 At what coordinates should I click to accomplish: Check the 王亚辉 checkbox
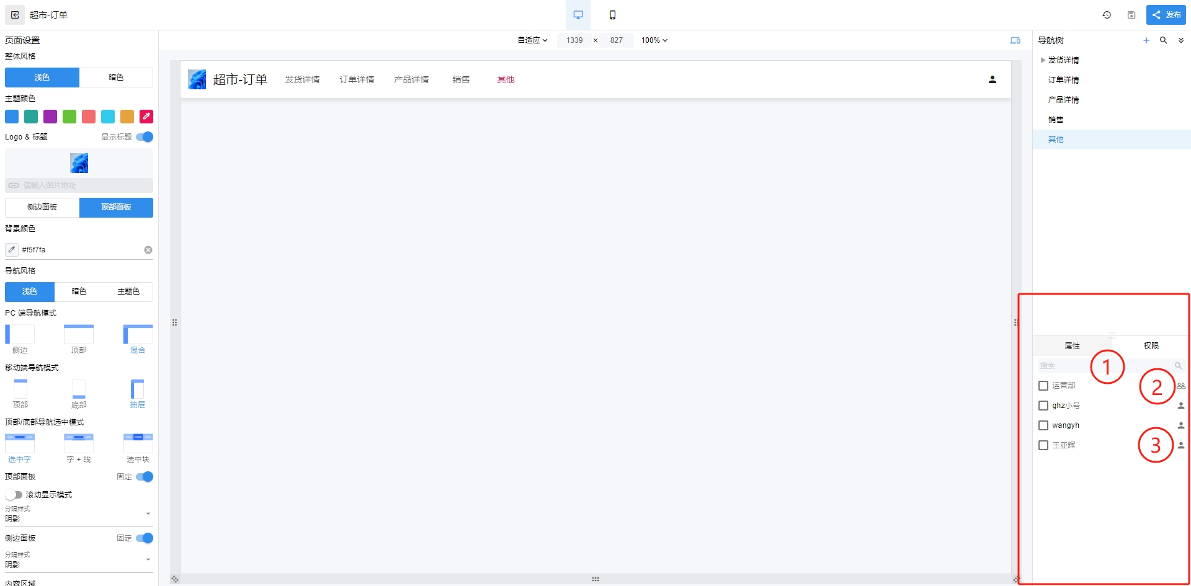1043,445
